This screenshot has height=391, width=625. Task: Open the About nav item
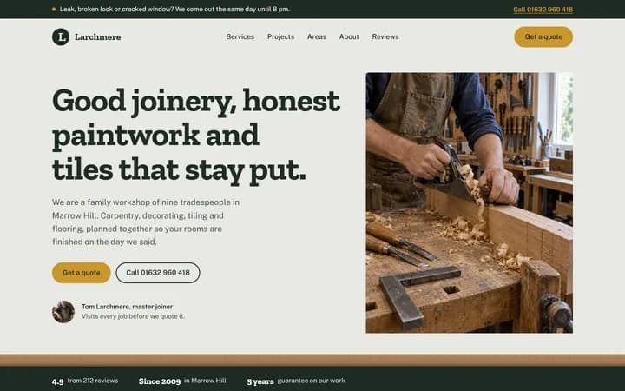click(x=349, y=36)
